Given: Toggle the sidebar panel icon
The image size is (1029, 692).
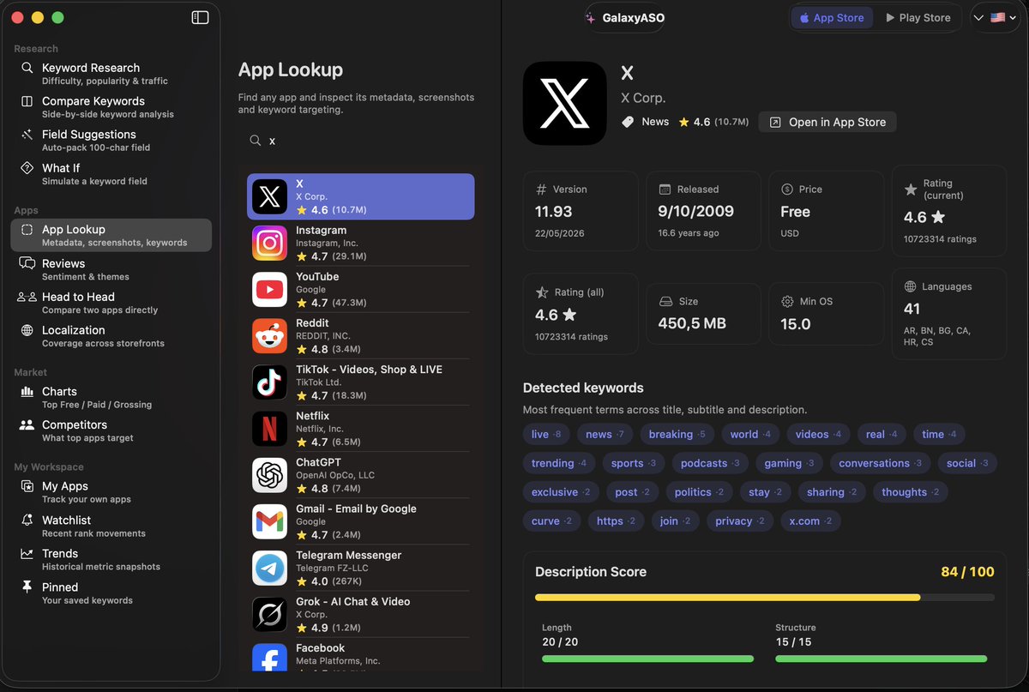Looking at the screenshot, I should coord(200,17).
